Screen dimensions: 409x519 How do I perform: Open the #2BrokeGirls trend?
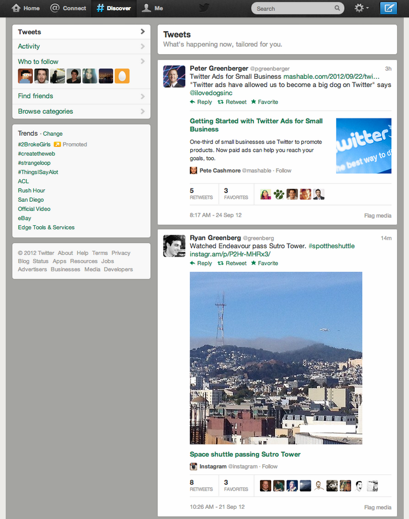pyautogui.click(x=34, y=144)
